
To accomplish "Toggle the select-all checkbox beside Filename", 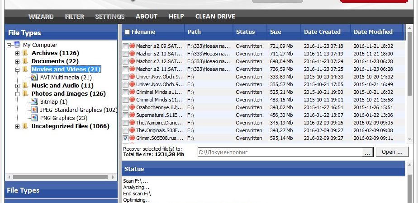I will click(128, 32).
